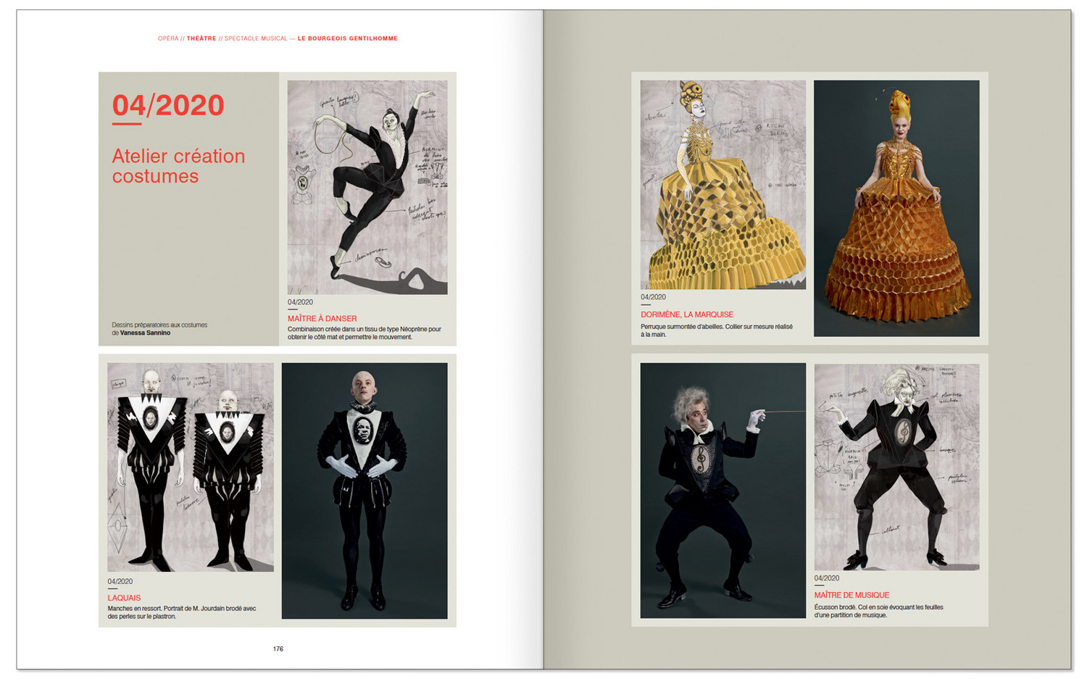The width and height of the screenshot is (1087, 679).
Task: Click the title 'Atelier création costumes'
Action: coord(178,166)
